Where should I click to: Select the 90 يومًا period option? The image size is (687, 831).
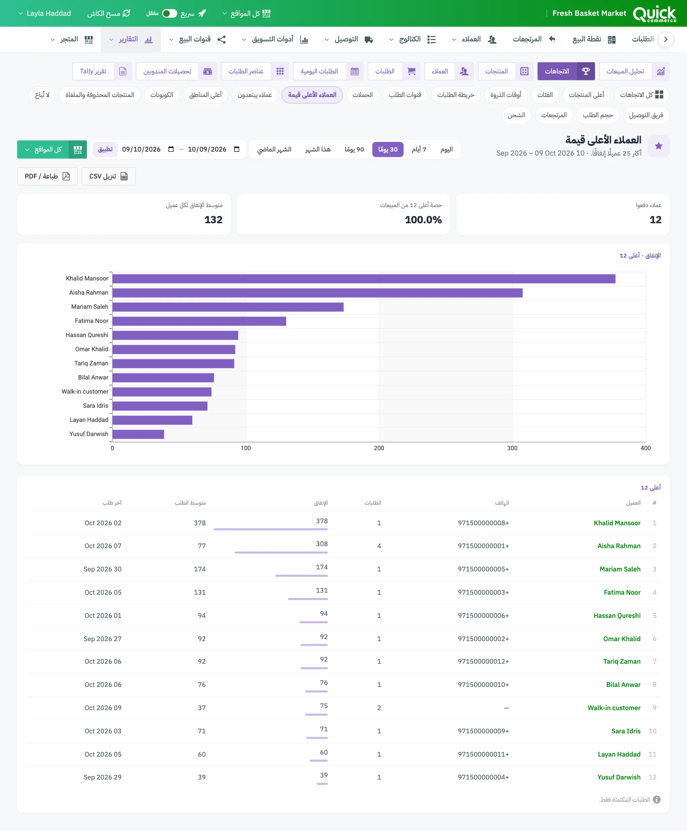354,149
